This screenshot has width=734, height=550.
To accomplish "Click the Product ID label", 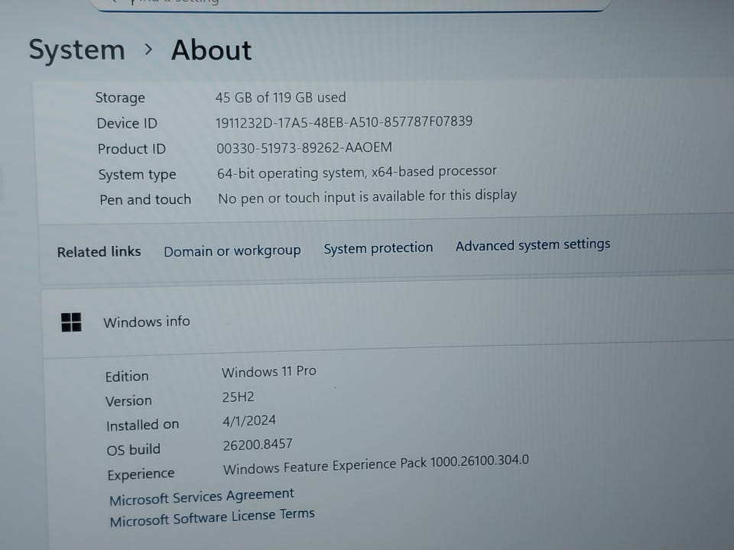I will pos(132,149).
